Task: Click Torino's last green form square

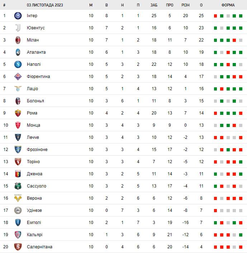Action: [241, 162]
